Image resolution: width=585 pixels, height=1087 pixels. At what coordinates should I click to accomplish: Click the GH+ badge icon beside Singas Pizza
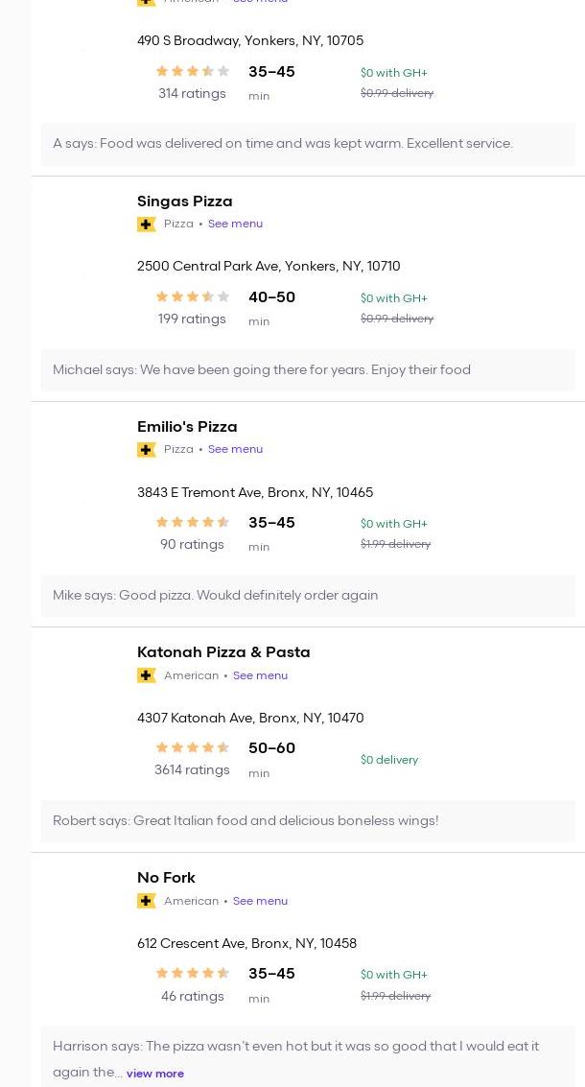click(x=147, y=224)
